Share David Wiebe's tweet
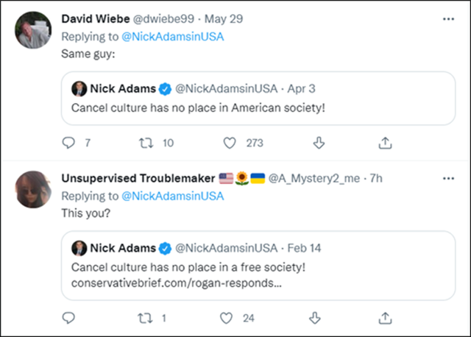Viewport: 471px width, 337px height. point(384,143)
